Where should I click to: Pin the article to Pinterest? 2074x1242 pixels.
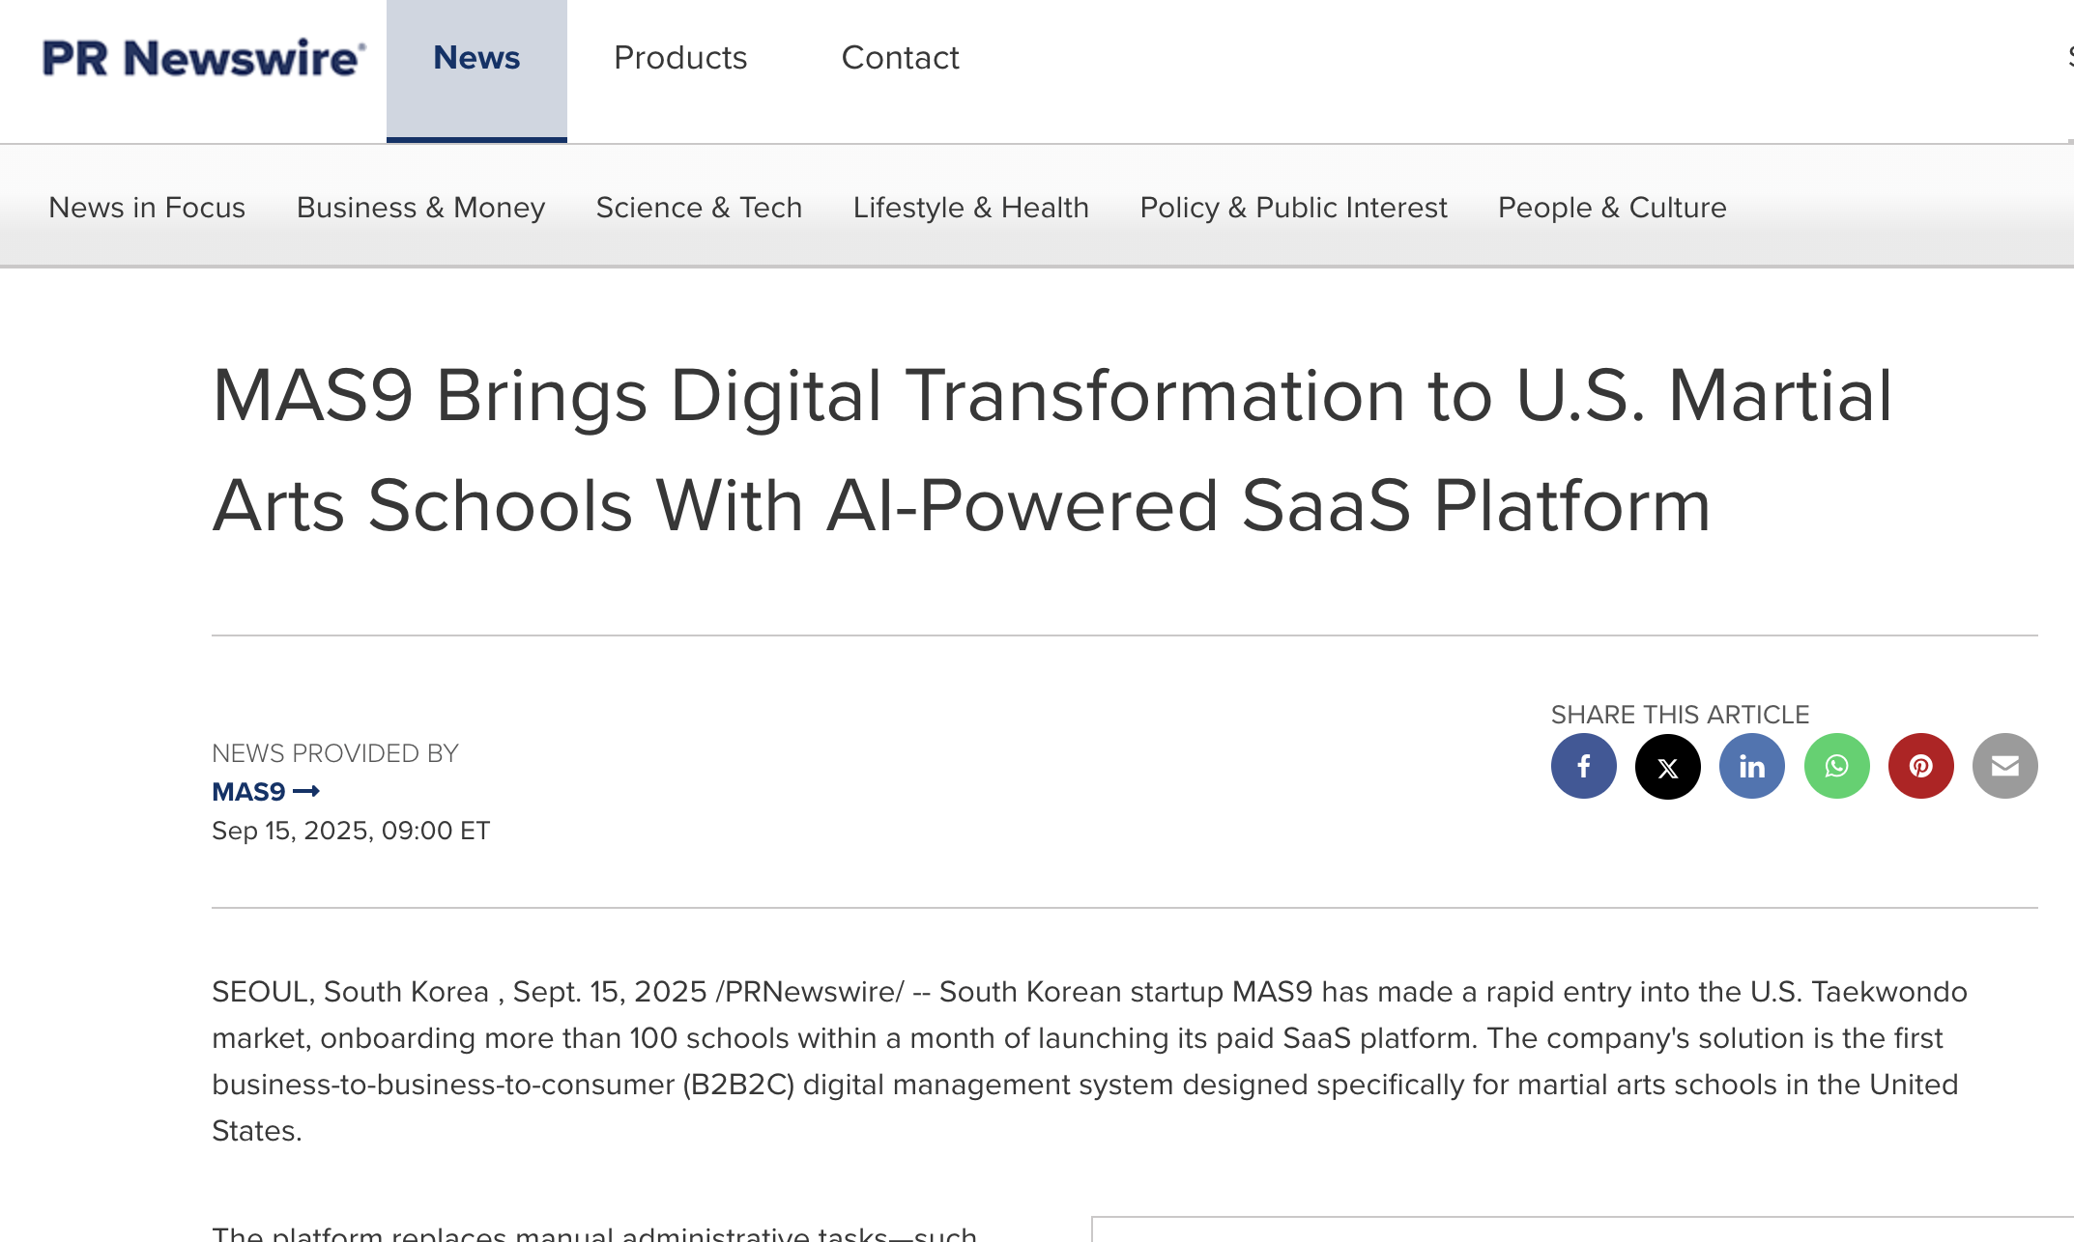click(1920, 766)
